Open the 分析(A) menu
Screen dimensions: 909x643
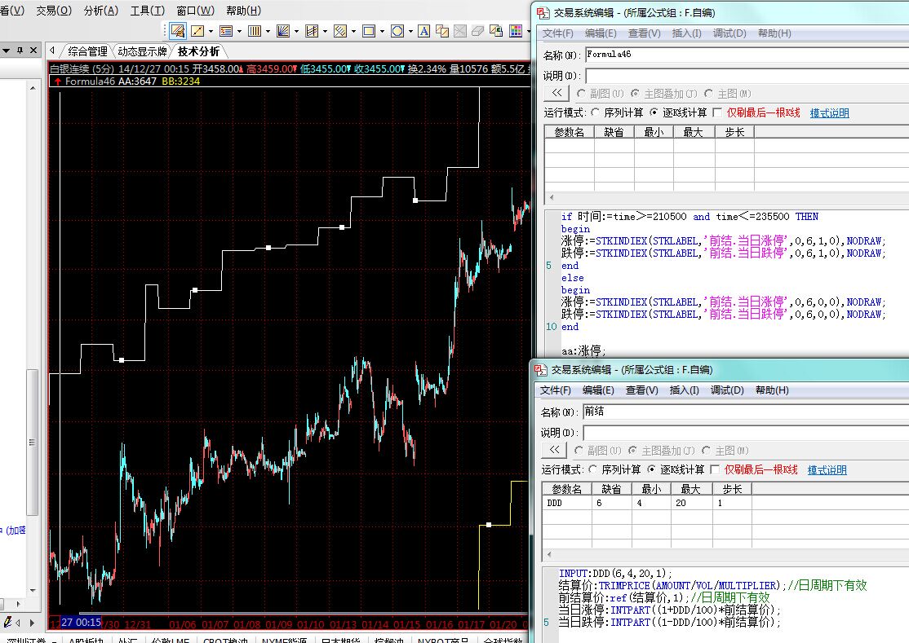pyautogui.click(x=101, y=11)
